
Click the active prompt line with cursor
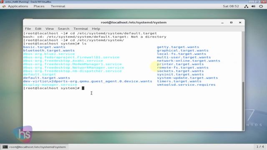click(x=54, y=88)
